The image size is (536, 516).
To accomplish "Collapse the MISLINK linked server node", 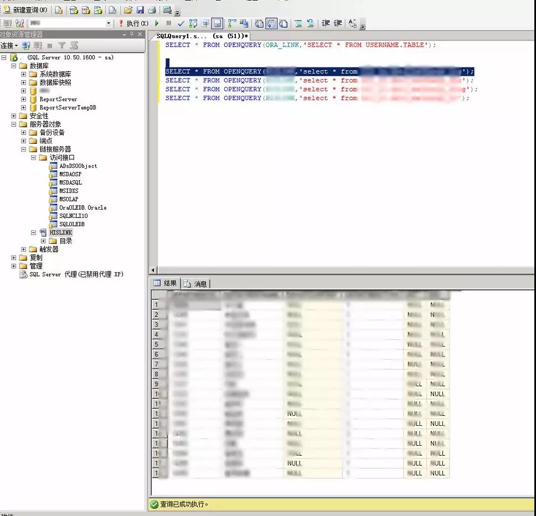I will [x=33, y=232].
